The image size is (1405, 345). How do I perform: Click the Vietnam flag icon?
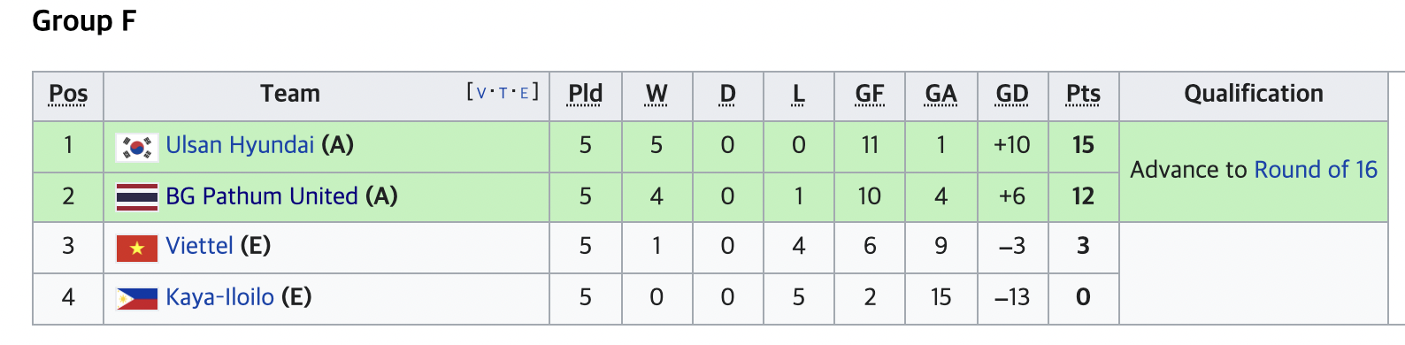coord(137,249)
